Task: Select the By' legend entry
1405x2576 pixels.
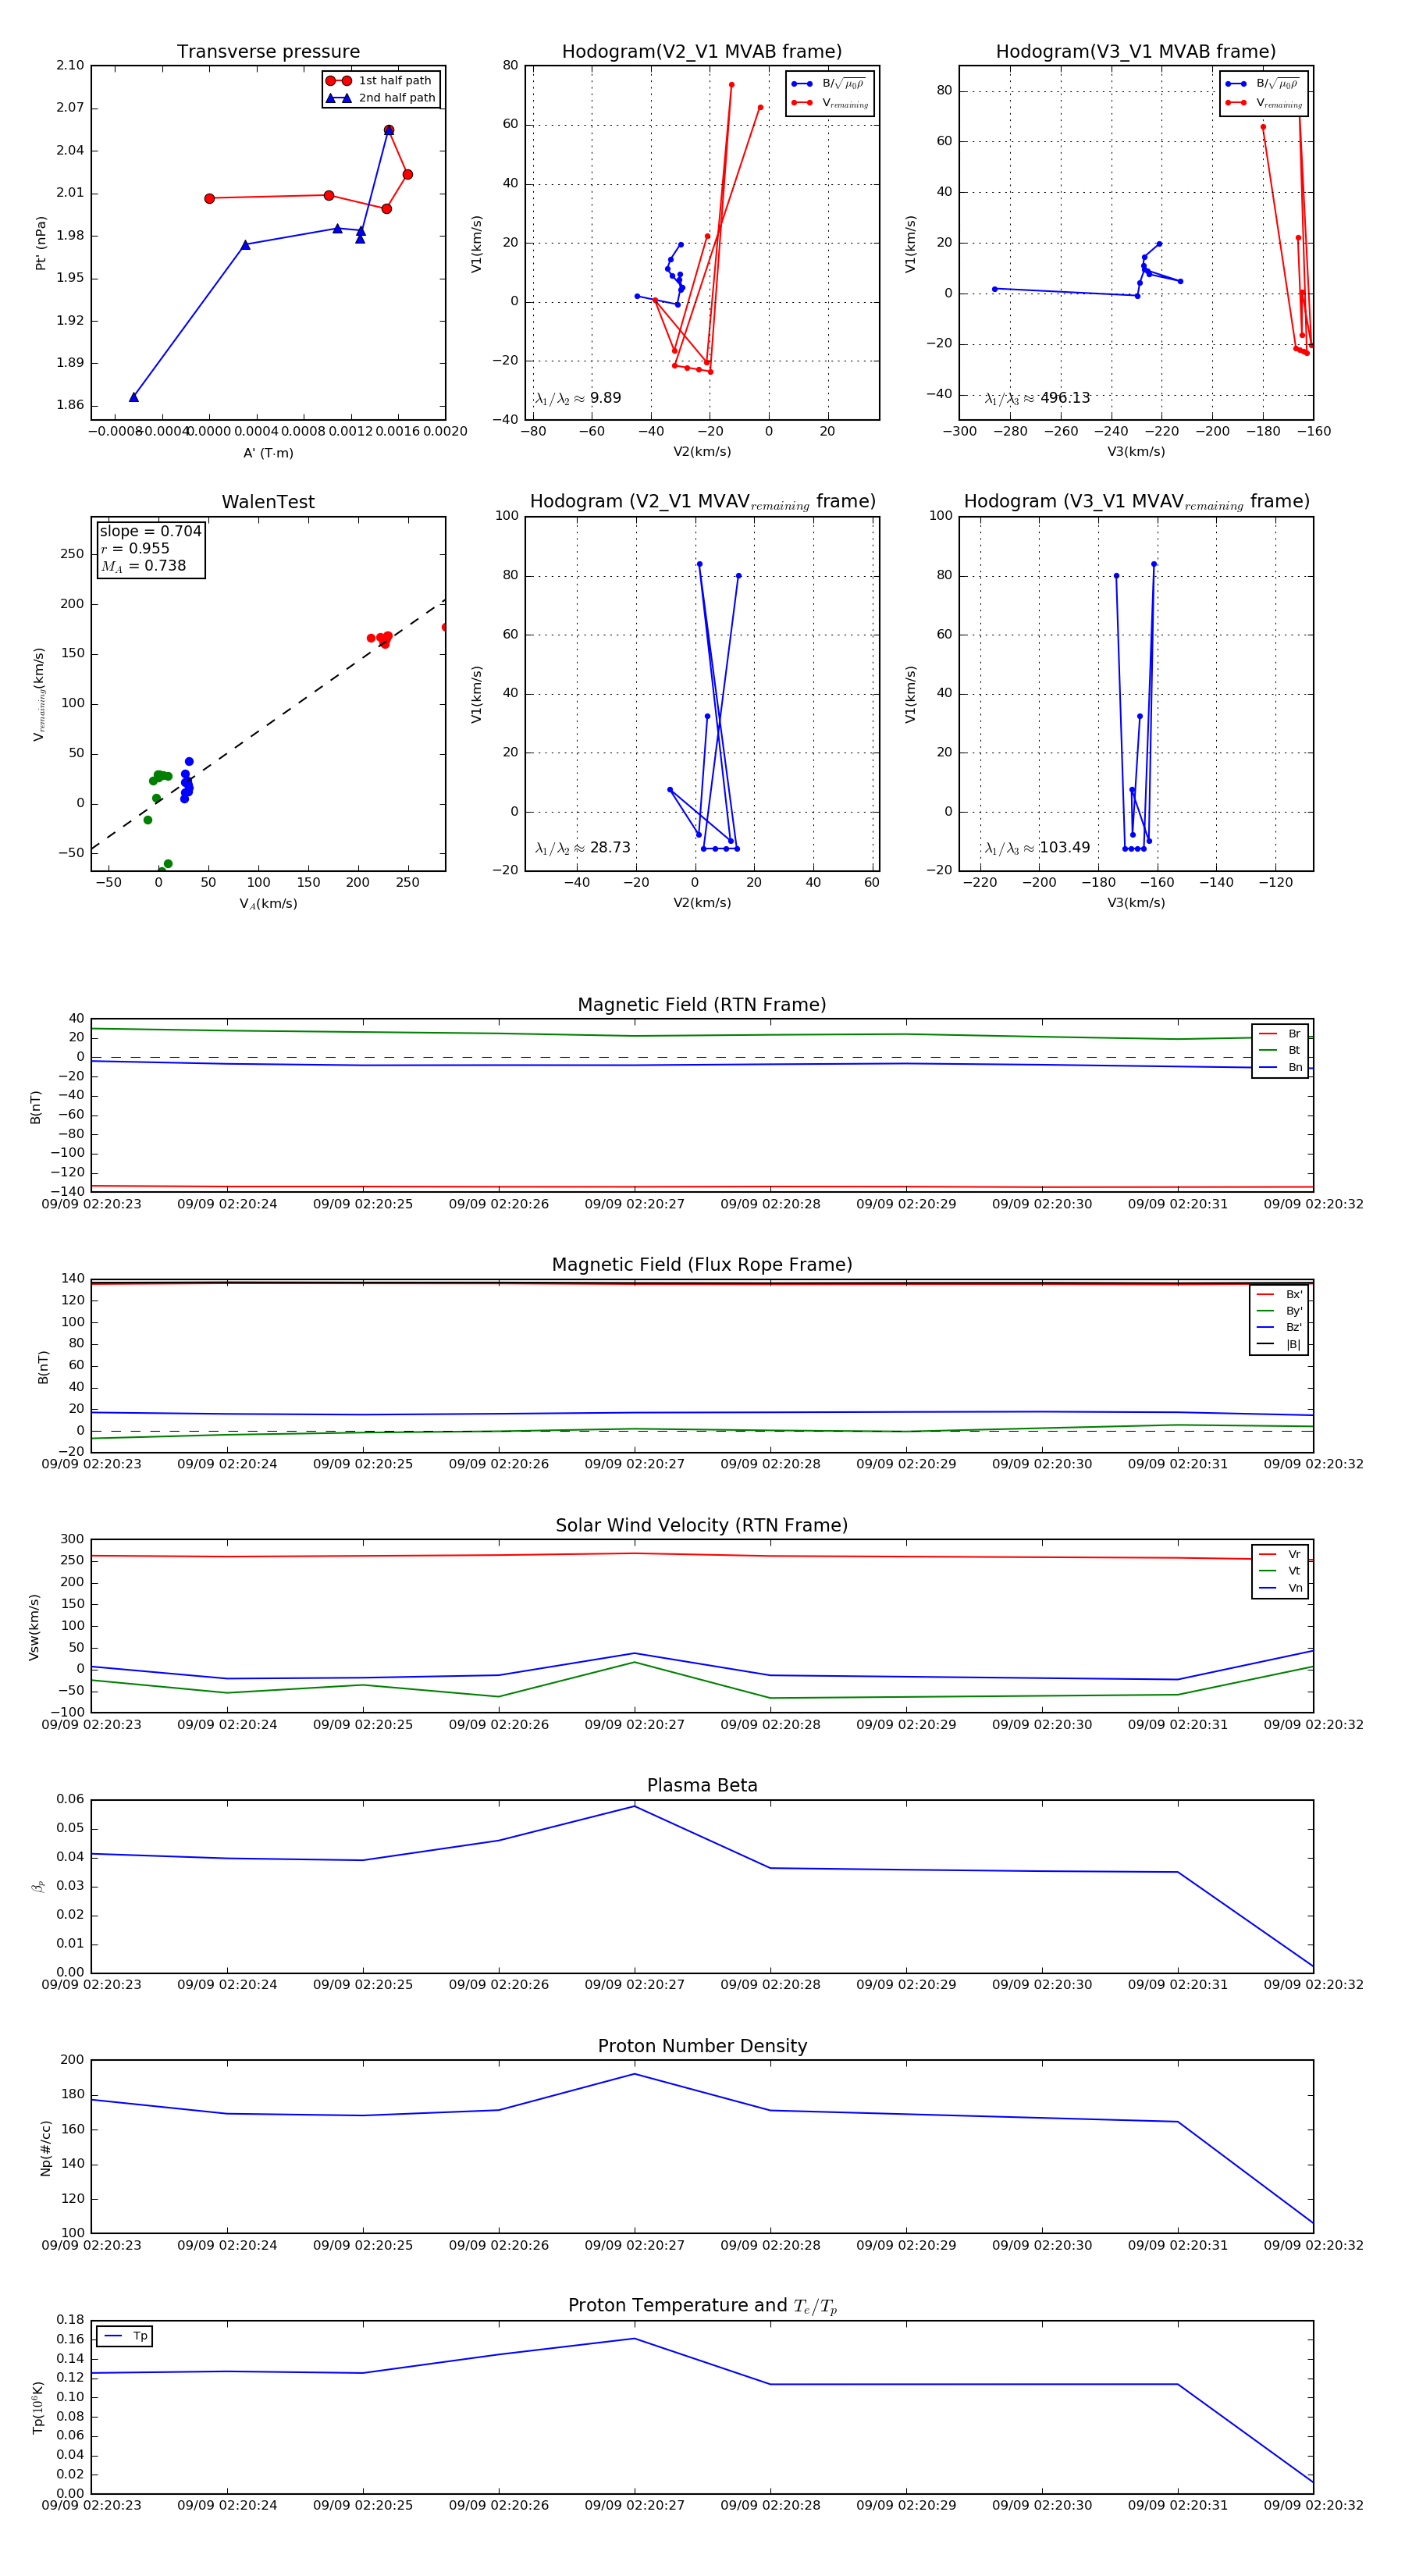Action: pos(1279,1311)
